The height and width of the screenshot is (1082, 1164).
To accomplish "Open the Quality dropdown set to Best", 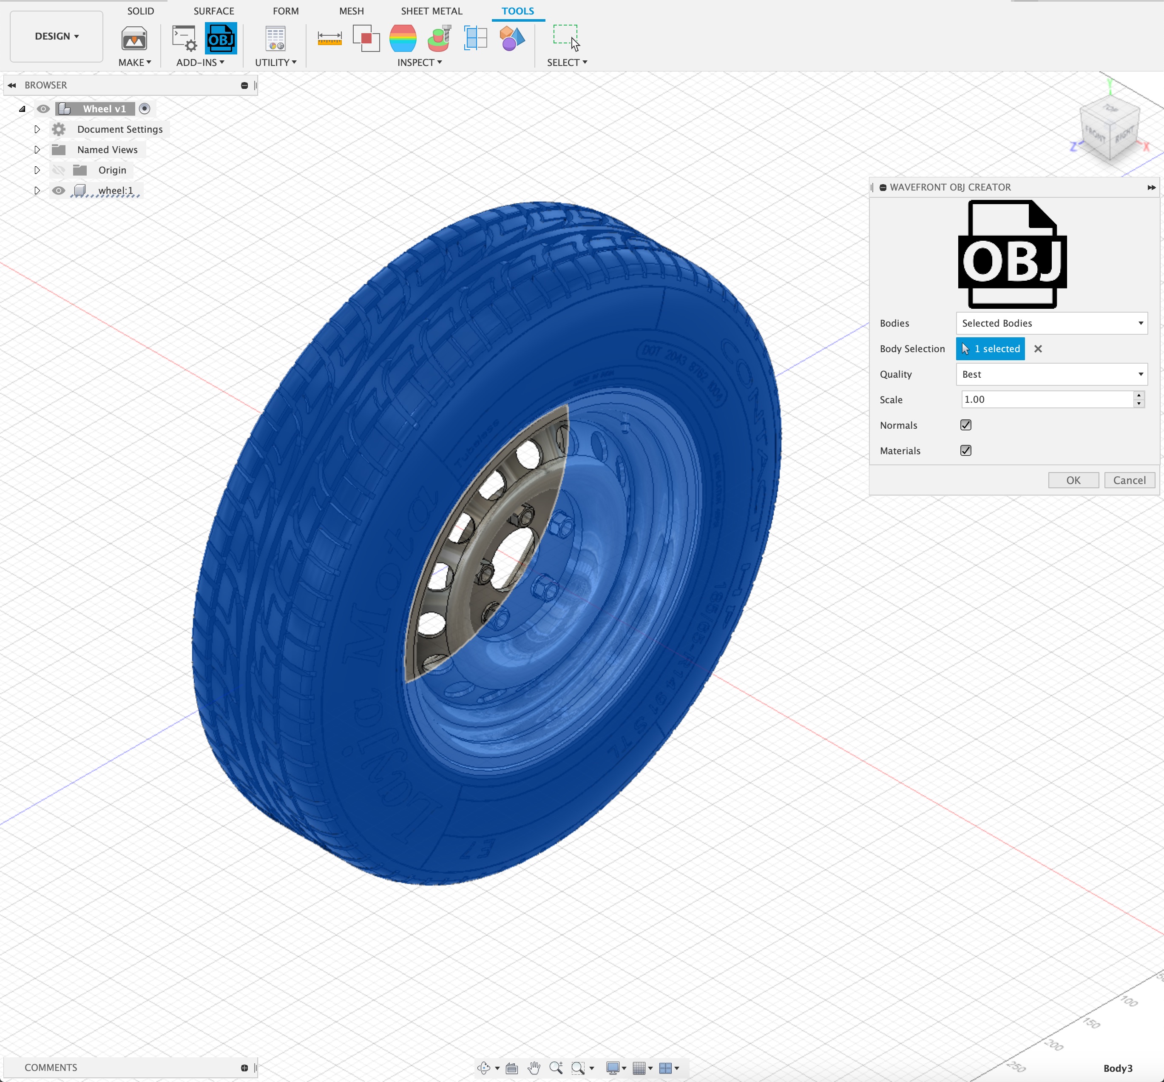I will 1051,374.
